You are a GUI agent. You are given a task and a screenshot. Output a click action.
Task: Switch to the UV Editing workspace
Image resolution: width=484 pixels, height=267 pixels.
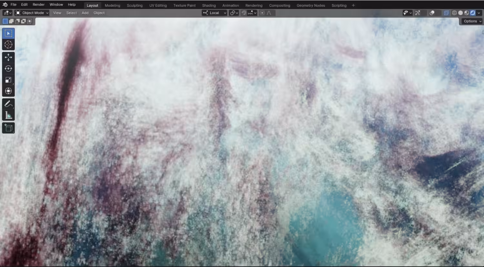tap(158, 5)
